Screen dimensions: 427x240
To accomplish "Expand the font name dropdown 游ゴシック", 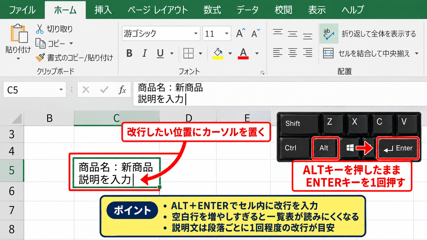I will point(196,33).
